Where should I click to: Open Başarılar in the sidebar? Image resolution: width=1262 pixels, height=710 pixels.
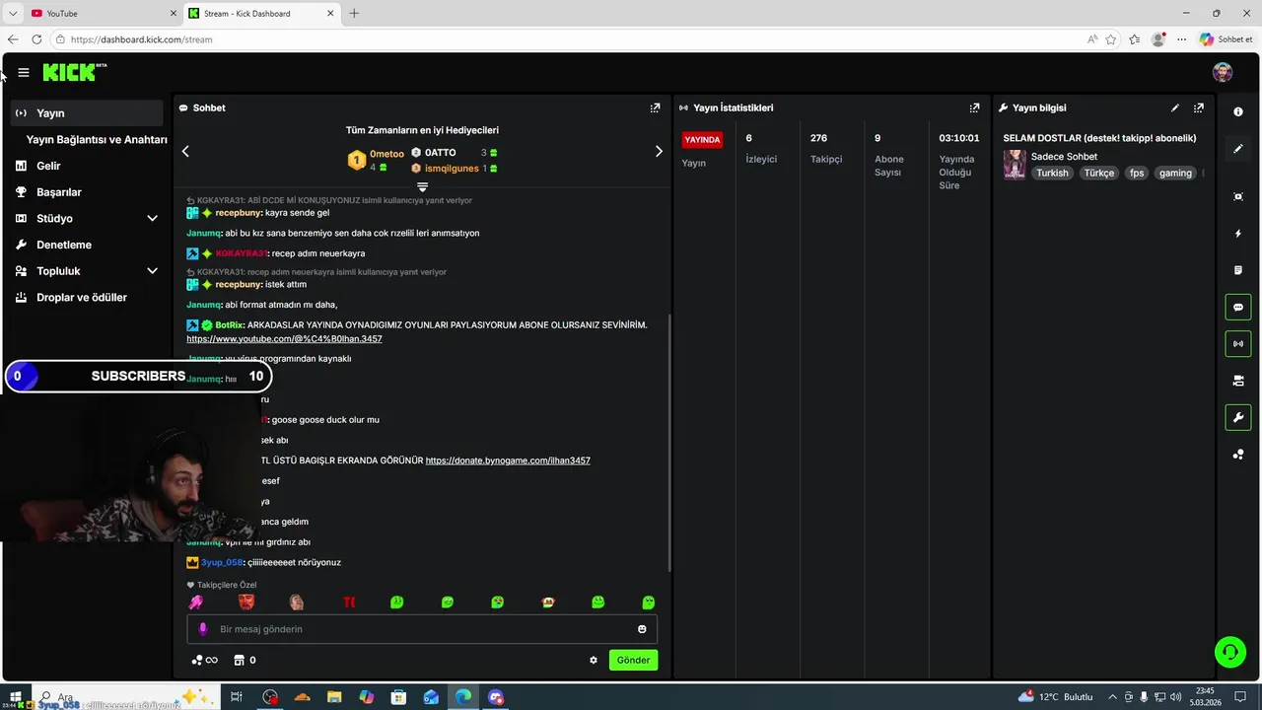point(59,192)
